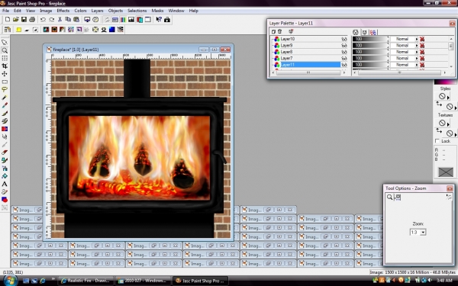The image size is (458, 286).
Task: Select the Paint Brush tool
Action: (5, 113)
